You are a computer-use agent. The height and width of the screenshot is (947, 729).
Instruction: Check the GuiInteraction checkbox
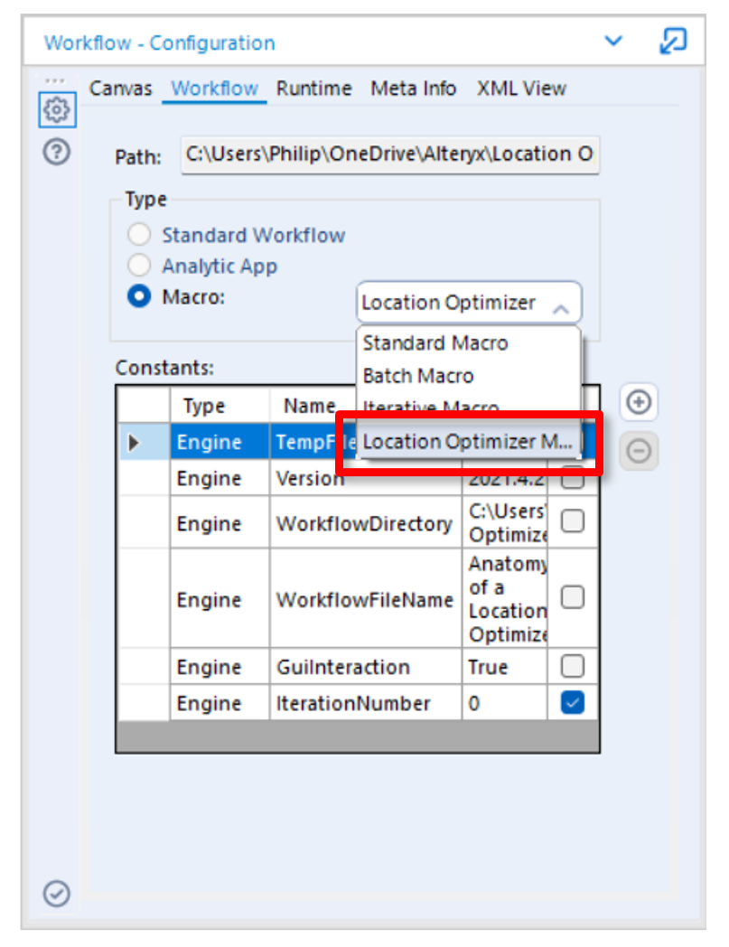click(x=573, y=667)
